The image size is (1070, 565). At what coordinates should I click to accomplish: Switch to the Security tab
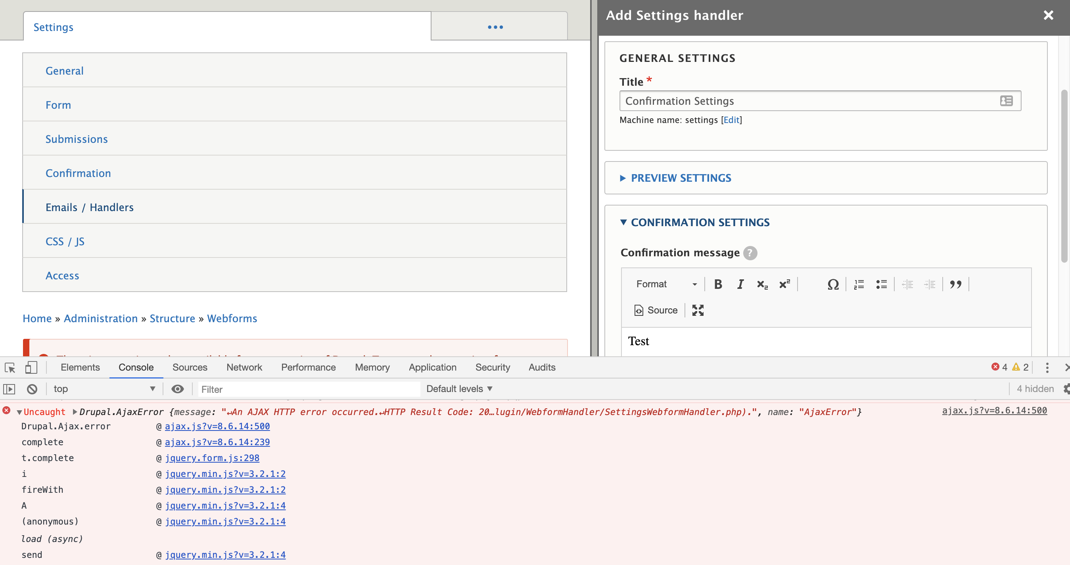(x=493, y=367)
